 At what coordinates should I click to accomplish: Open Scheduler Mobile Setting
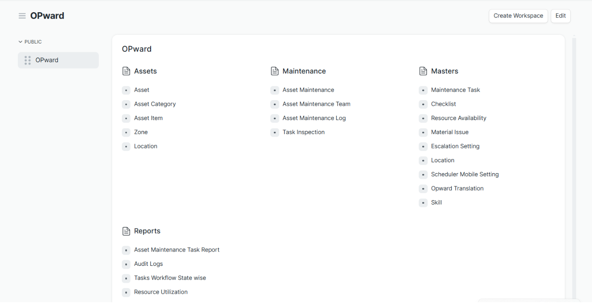(x=464, y=174)
